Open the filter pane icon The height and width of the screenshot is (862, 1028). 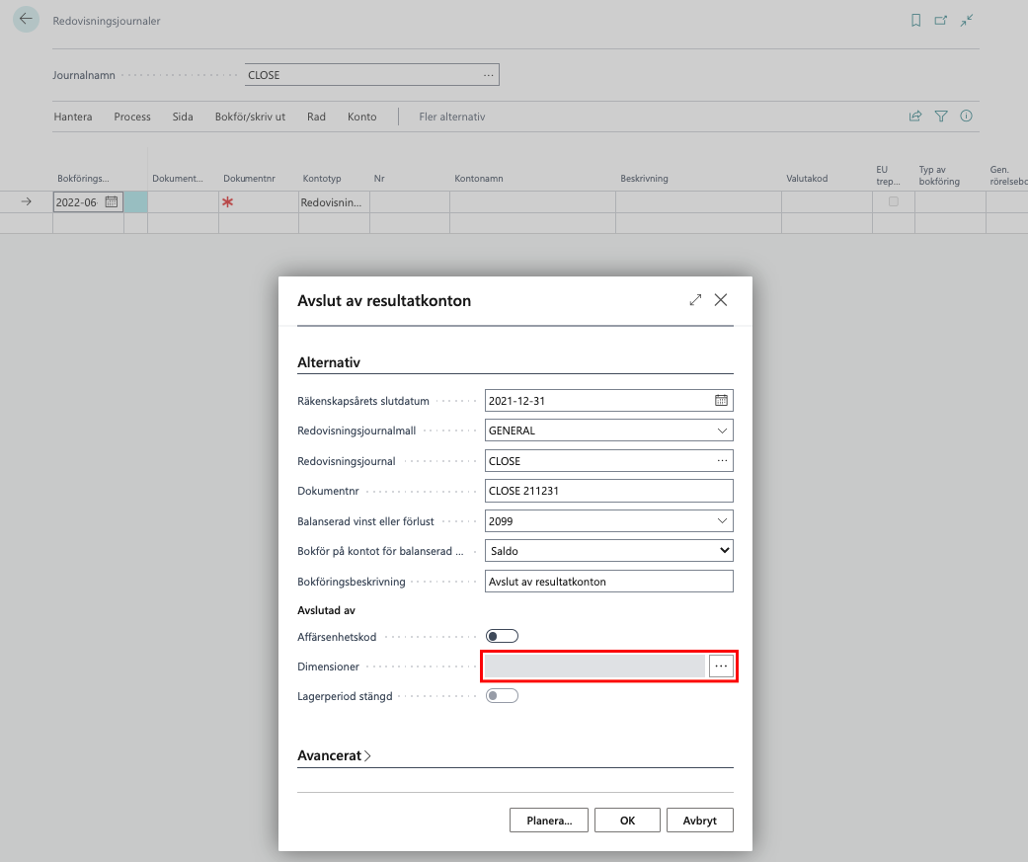941,117
